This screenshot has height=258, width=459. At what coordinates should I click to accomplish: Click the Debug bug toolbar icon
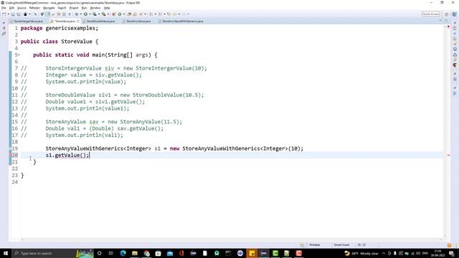[x=77, y=14]
